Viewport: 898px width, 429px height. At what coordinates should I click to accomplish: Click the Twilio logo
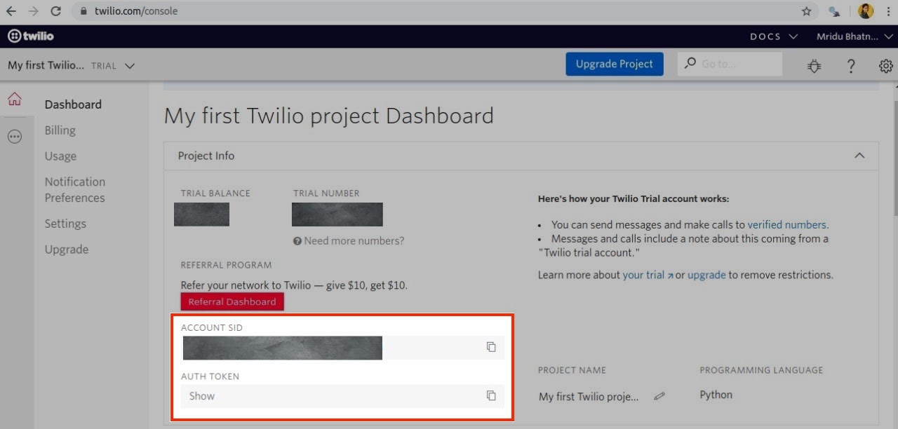(x=30, y=36)
